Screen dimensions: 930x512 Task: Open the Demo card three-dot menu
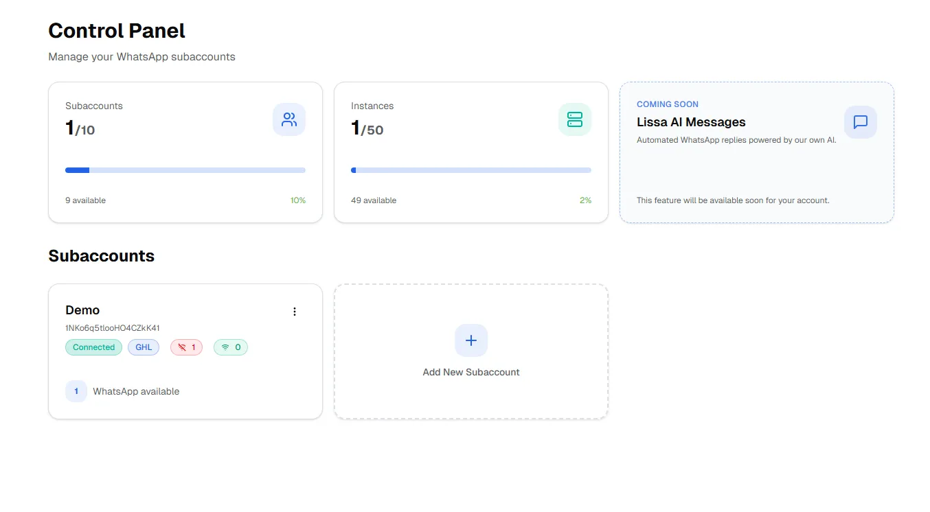[x=295, y=312]
